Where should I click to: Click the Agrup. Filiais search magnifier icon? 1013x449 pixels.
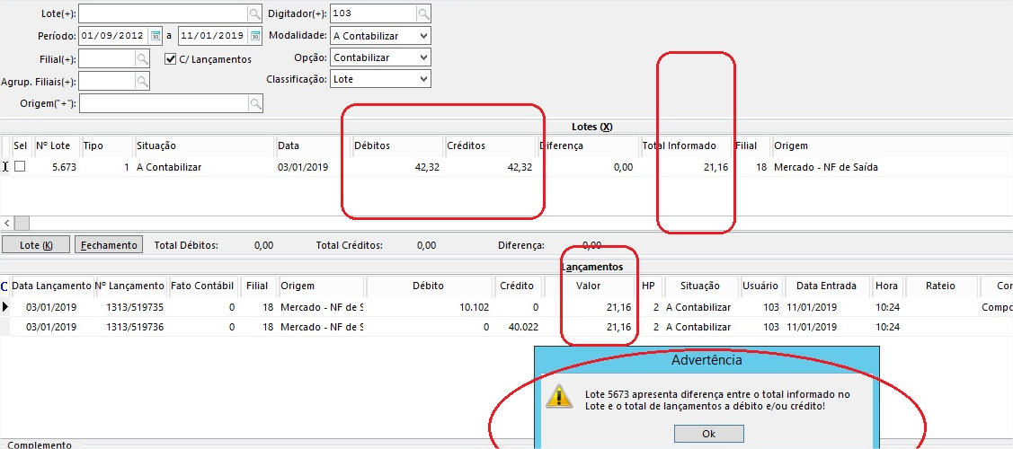tap(141, 82)
